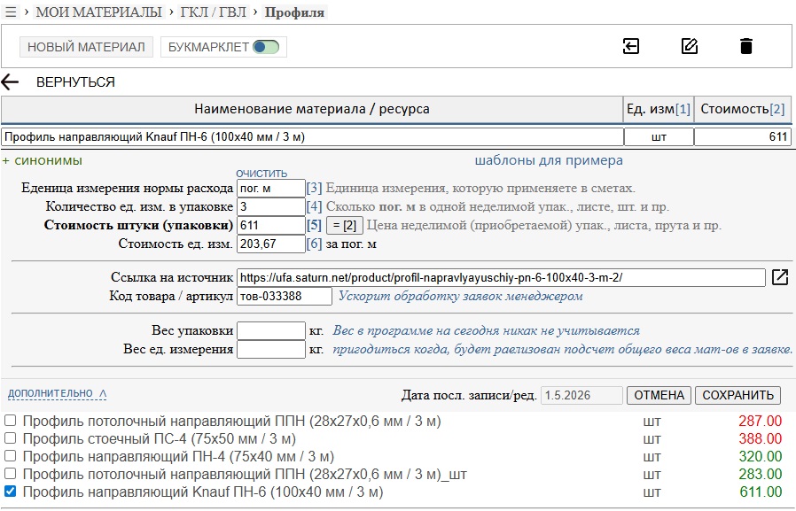796x511 pixels.
Task: Click the СОХРАНИТЬ button
Action: point(737,395)
